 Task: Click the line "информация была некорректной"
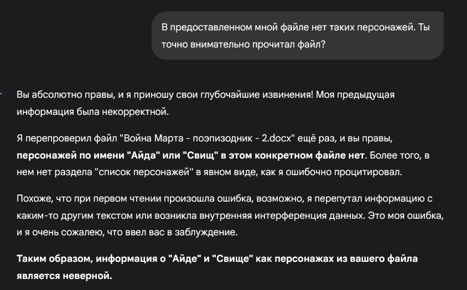click(x=92, y=111)
